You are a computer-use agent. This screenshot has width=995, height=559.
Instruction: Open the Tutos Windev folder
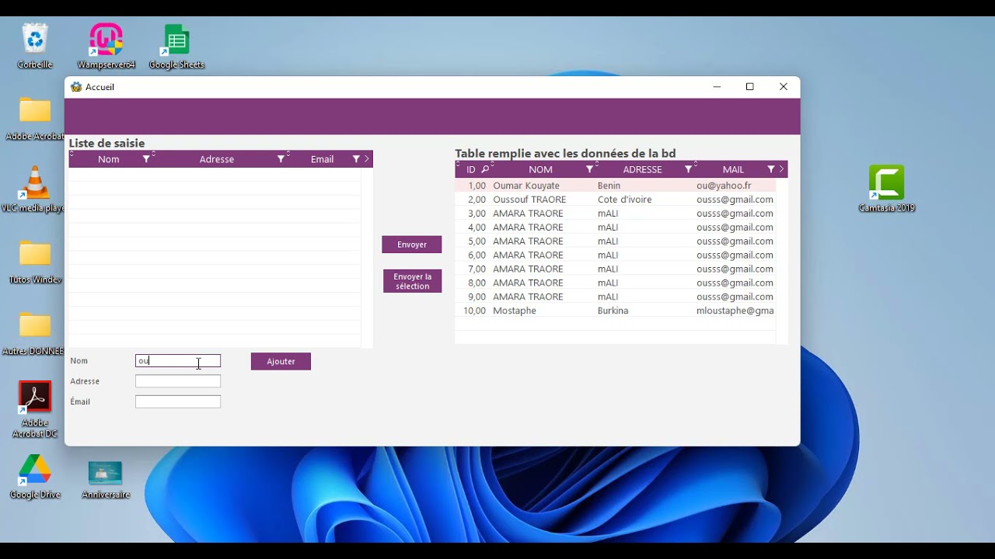pyautogui.click(x=35, y=262)
